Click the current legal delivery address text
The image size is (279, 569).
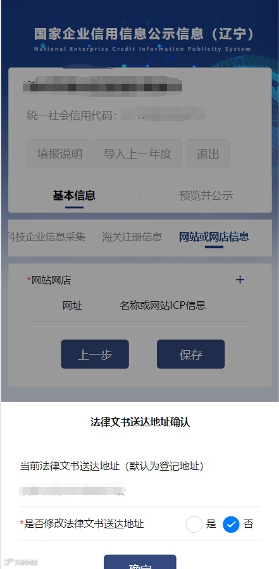[x=72, y=490]
